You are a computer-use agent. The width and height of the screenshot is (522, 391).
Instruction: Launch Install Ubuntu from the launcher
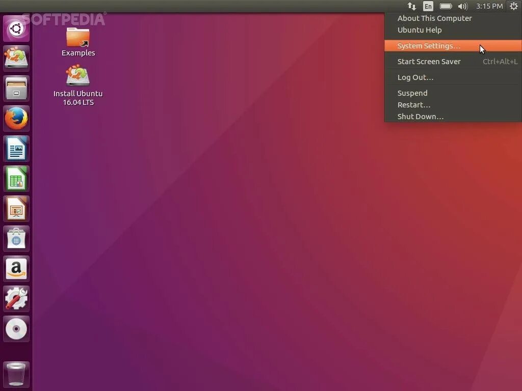click(16, 58)
